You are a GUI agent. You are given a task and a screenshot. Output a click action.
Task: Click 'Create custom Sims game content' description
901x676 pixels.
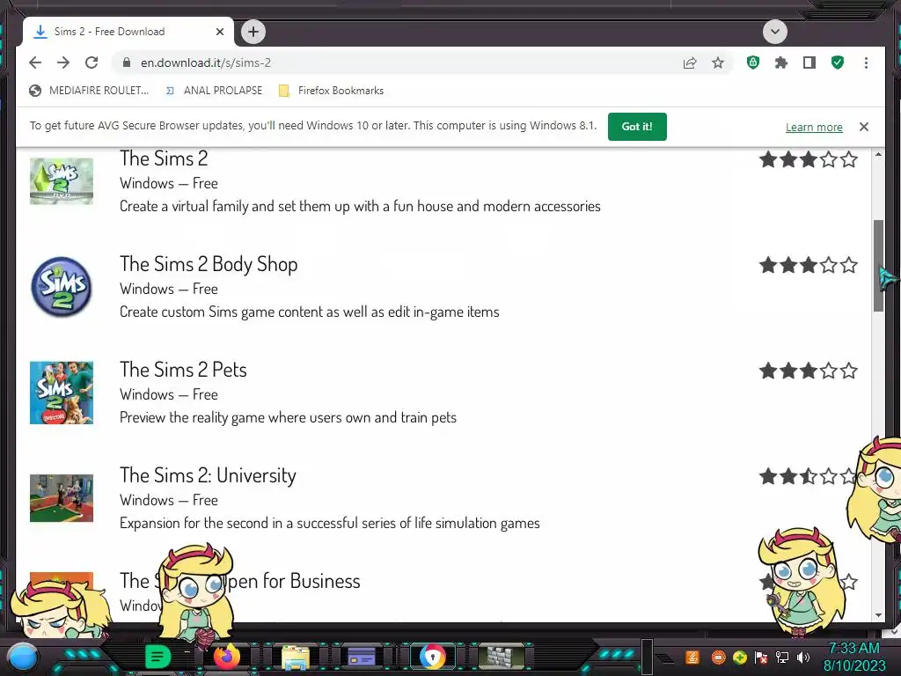[309, 312]
